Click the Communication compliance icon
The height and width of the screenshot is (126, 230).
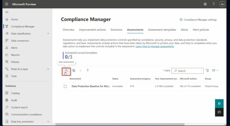7,114
